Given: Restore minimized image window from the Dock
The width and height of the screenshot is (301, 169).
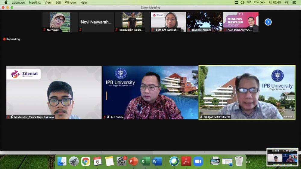Looking at the screenshot, I should (x=215, y=161).
